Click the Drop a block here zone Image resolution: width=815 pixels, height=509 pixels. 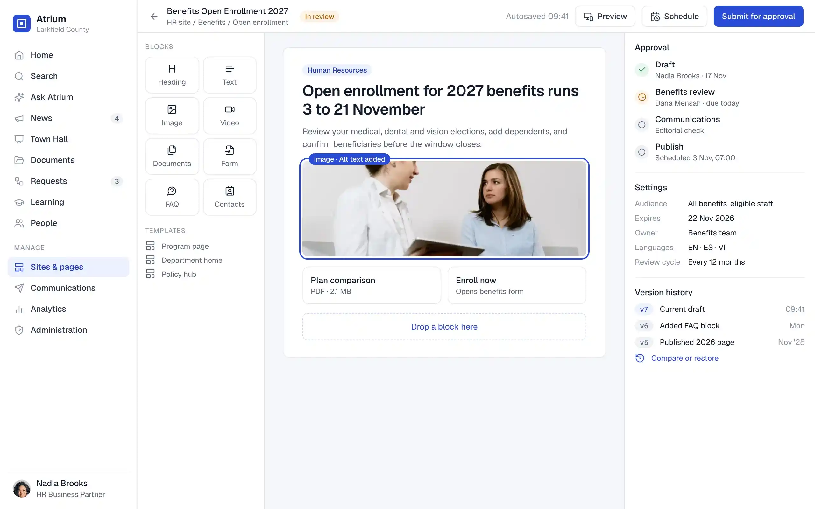point(444,327)
